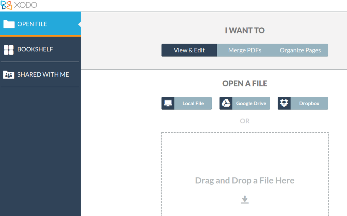Click the people icon beside SHARED WITH ME
The height and width of the screenshot is (216, 347).
tap(9, 74)
